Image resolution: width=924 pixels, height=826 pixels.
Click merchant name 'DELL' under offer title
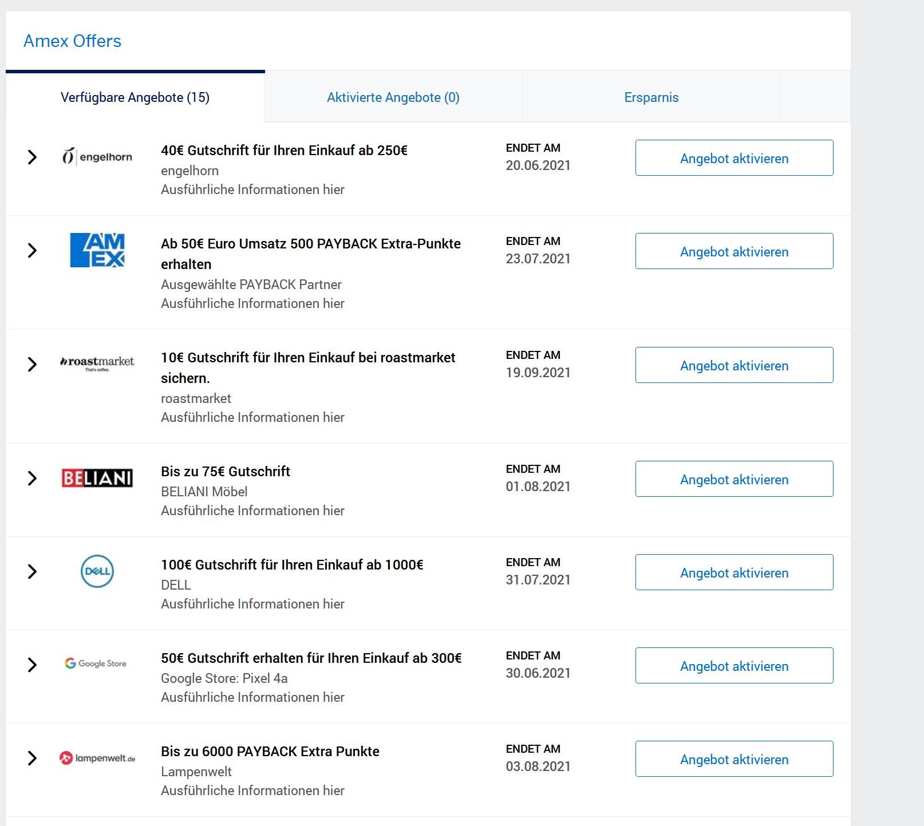point(176,585)
